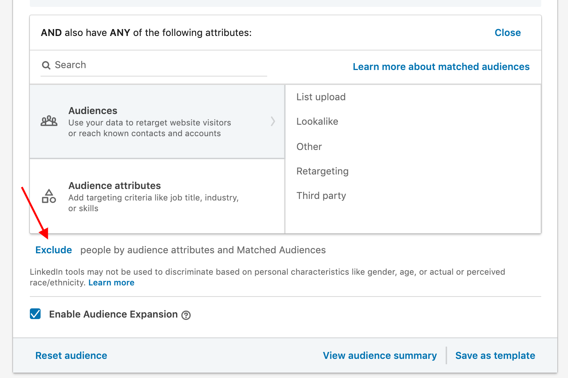Focus the attribute Search field
Viewport: 568px width, 378px height.
pyautogui.click(x=157, y=65)
